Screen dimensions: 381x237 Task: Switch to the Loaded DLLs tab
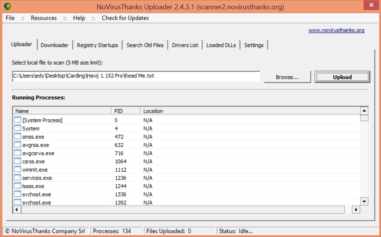(221, 45)
